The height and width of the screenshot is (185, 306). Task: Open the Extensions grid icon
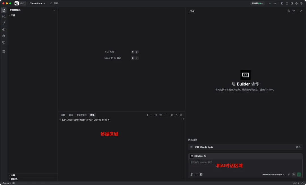click(x=4, y=52)
